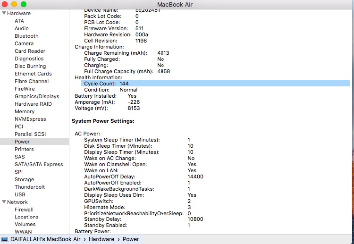Click the computer icon in the bottom path bar

click(x=4, y=239)
